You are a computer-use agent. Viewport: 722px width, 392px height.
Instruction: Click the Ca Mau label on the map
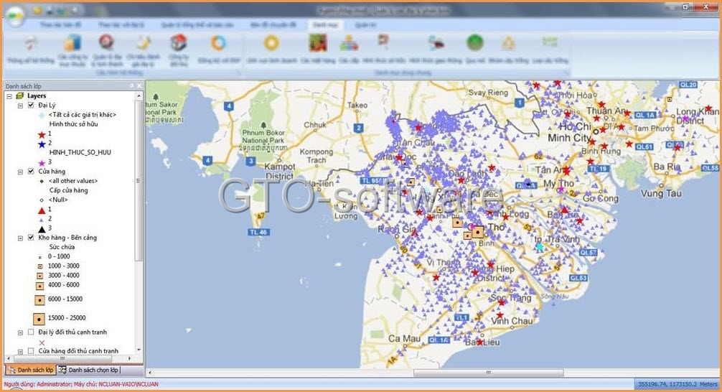(x=404, y=339)
